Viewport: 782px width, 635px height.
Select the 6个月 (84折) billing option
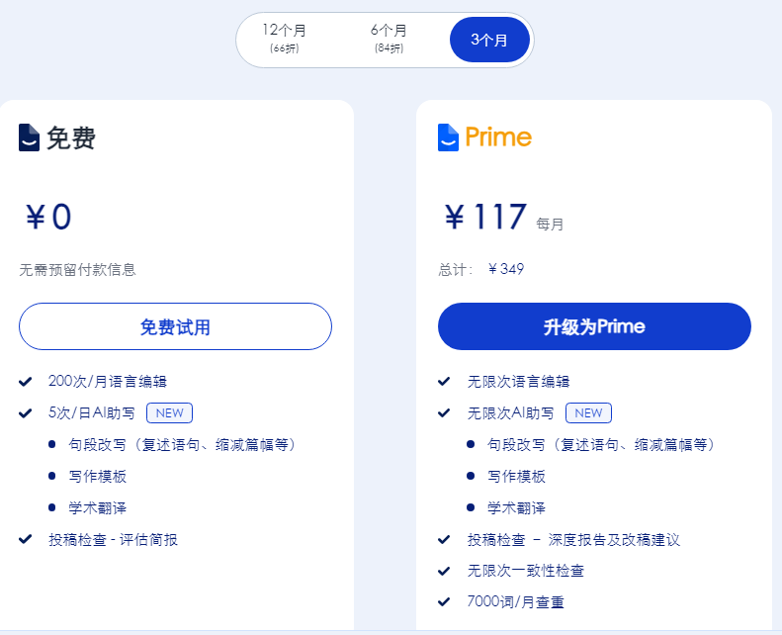click(x=389, y=39)
